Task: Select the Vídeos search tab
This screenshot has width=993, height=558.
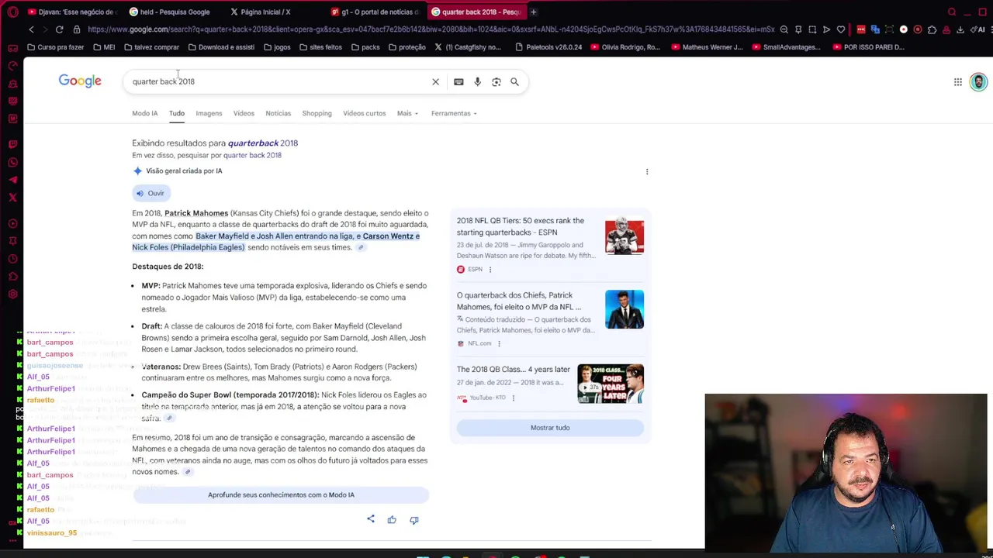Action: pos(244,113)
